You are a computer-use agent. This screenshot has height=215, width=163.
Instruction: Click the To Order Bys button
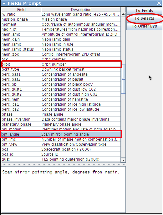click(144, 26)
